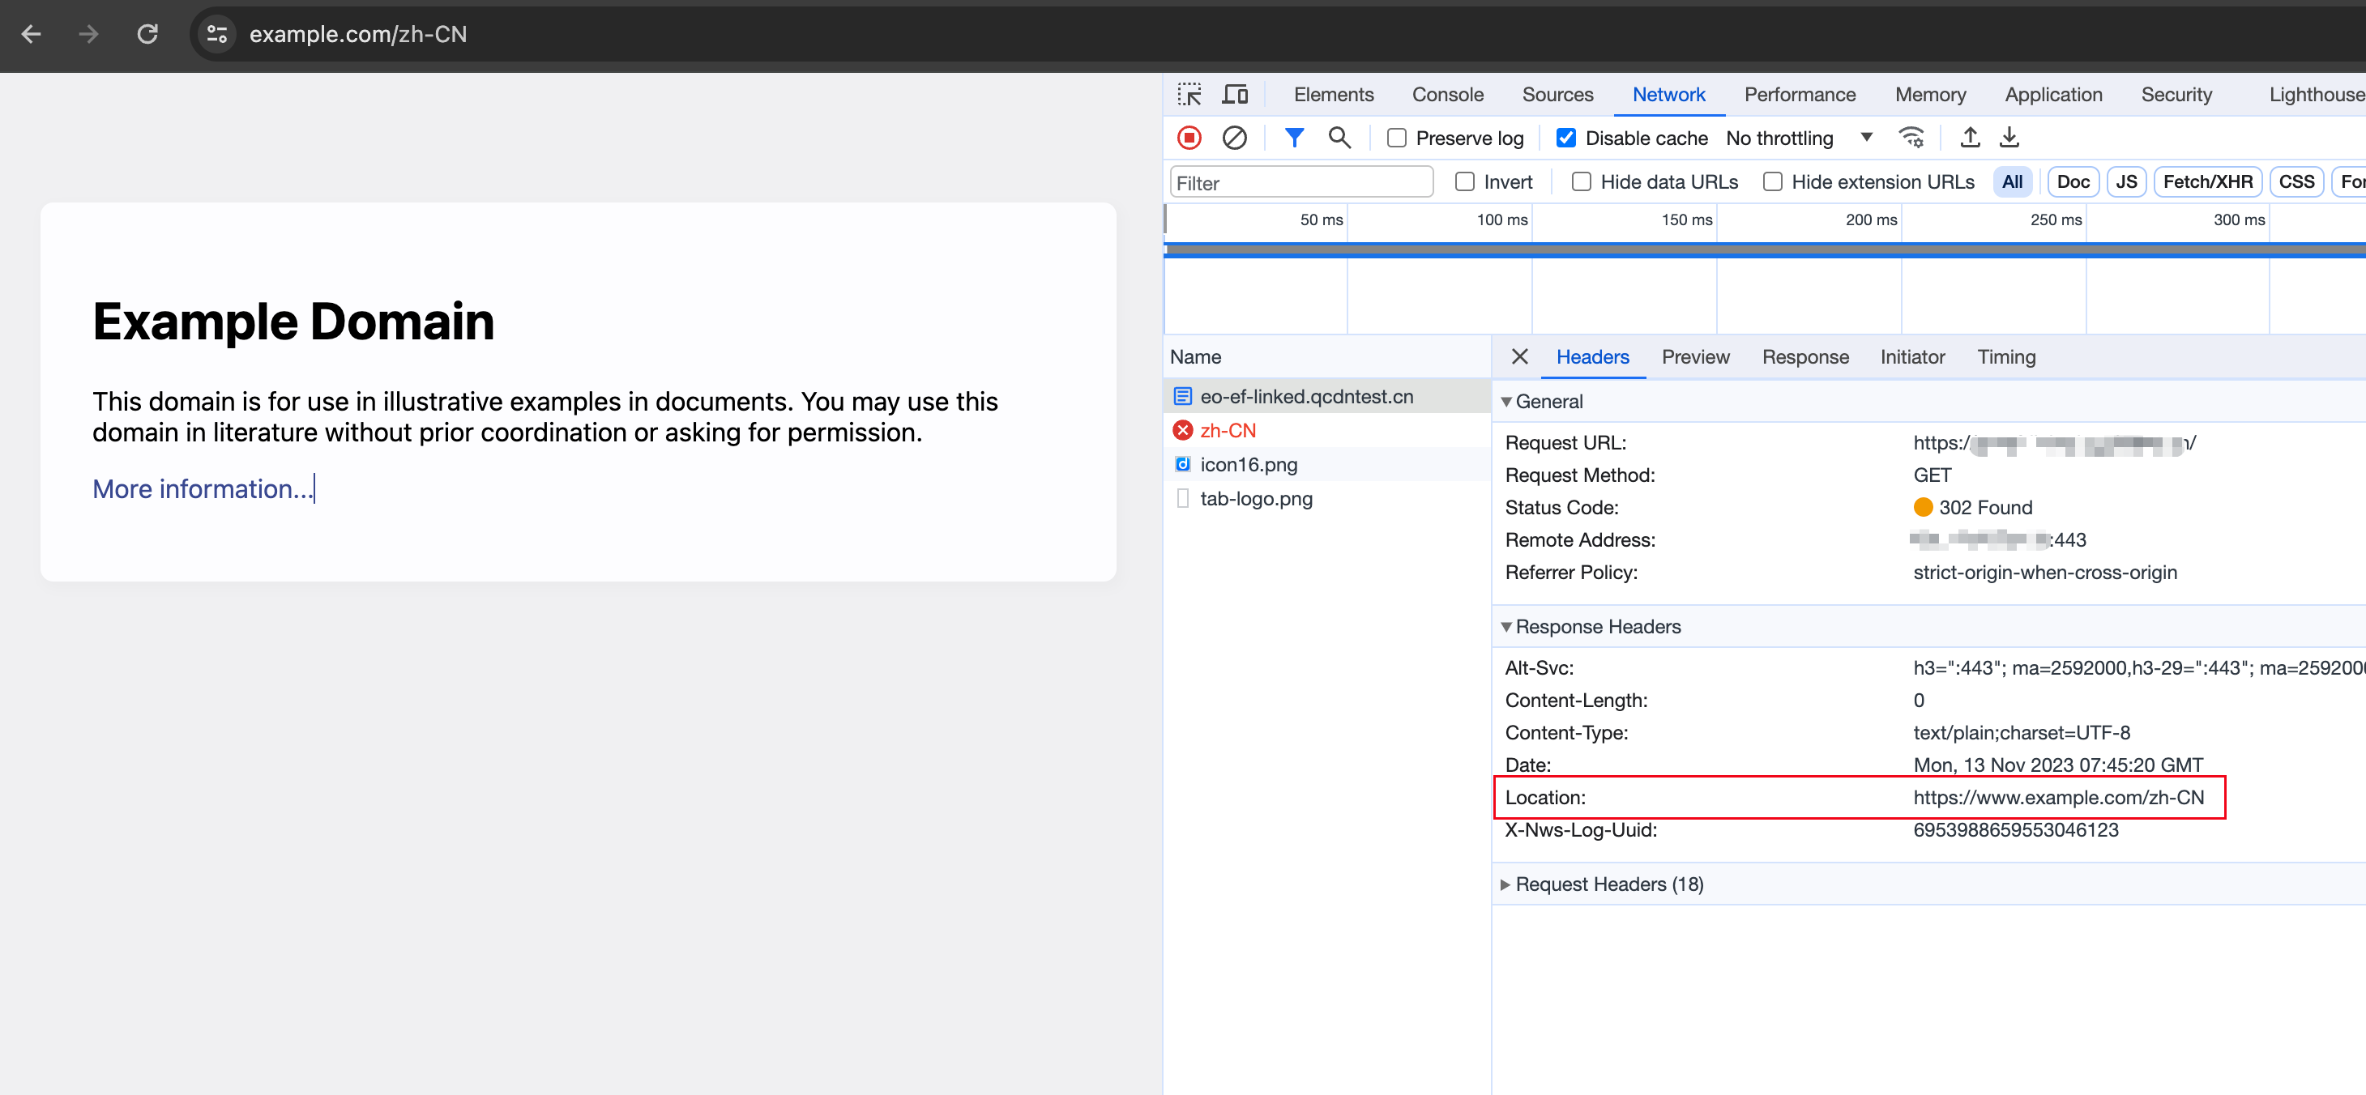Click in the Filter text field

click(1300, 183)
